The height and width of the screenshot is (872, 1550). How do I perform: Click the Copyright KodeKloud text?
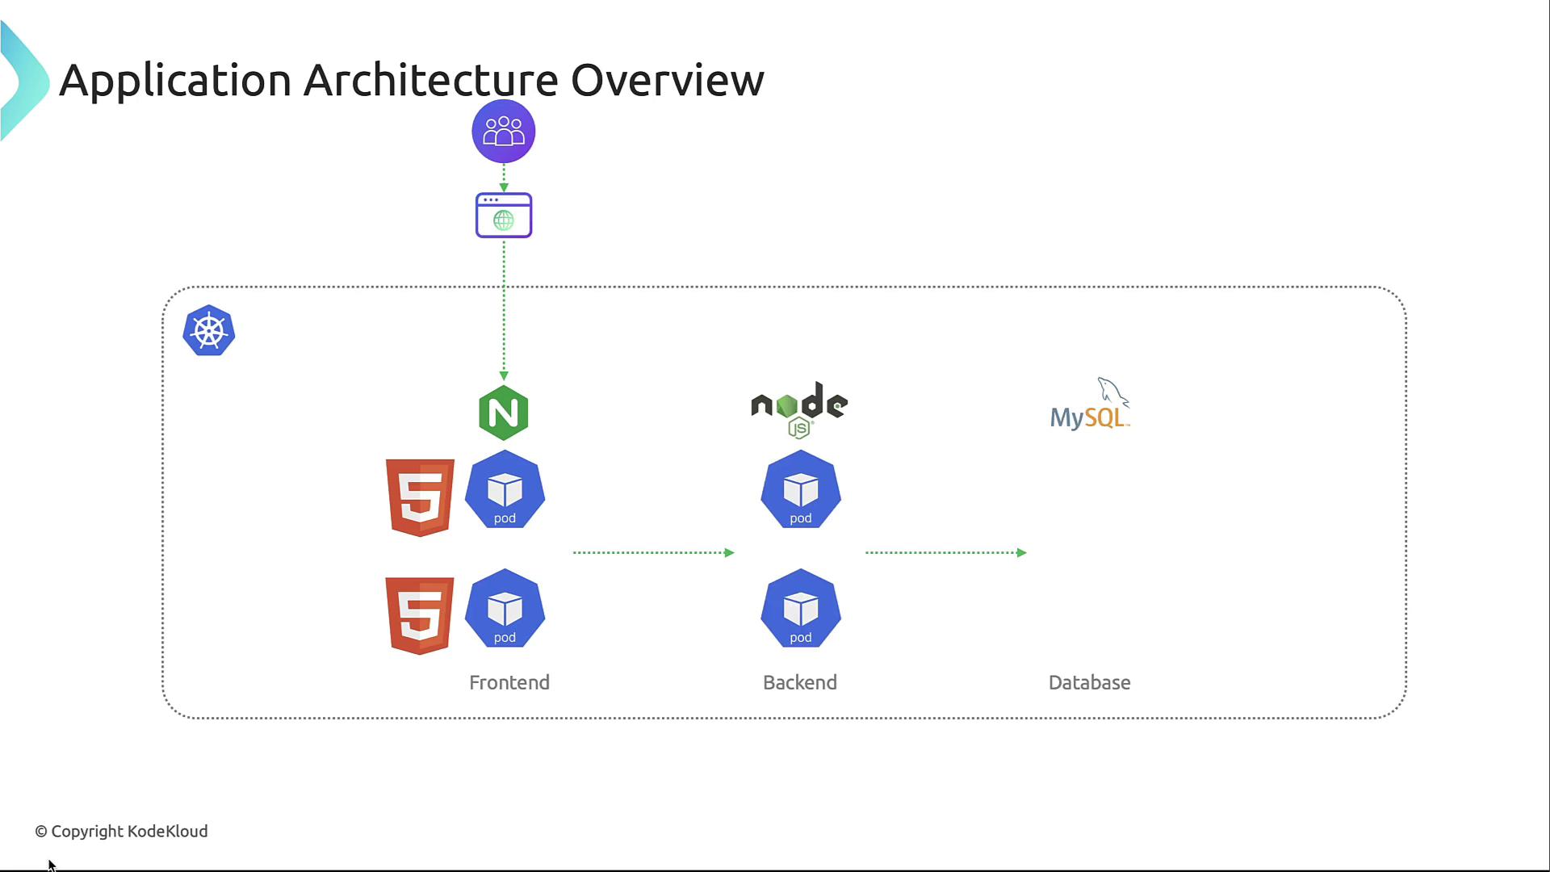tap(121, 831)
